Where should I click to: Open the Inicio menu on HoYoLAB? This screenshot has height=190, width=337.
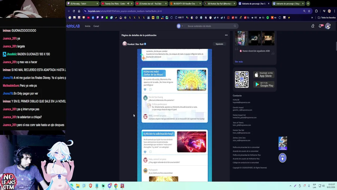(88, 26)
